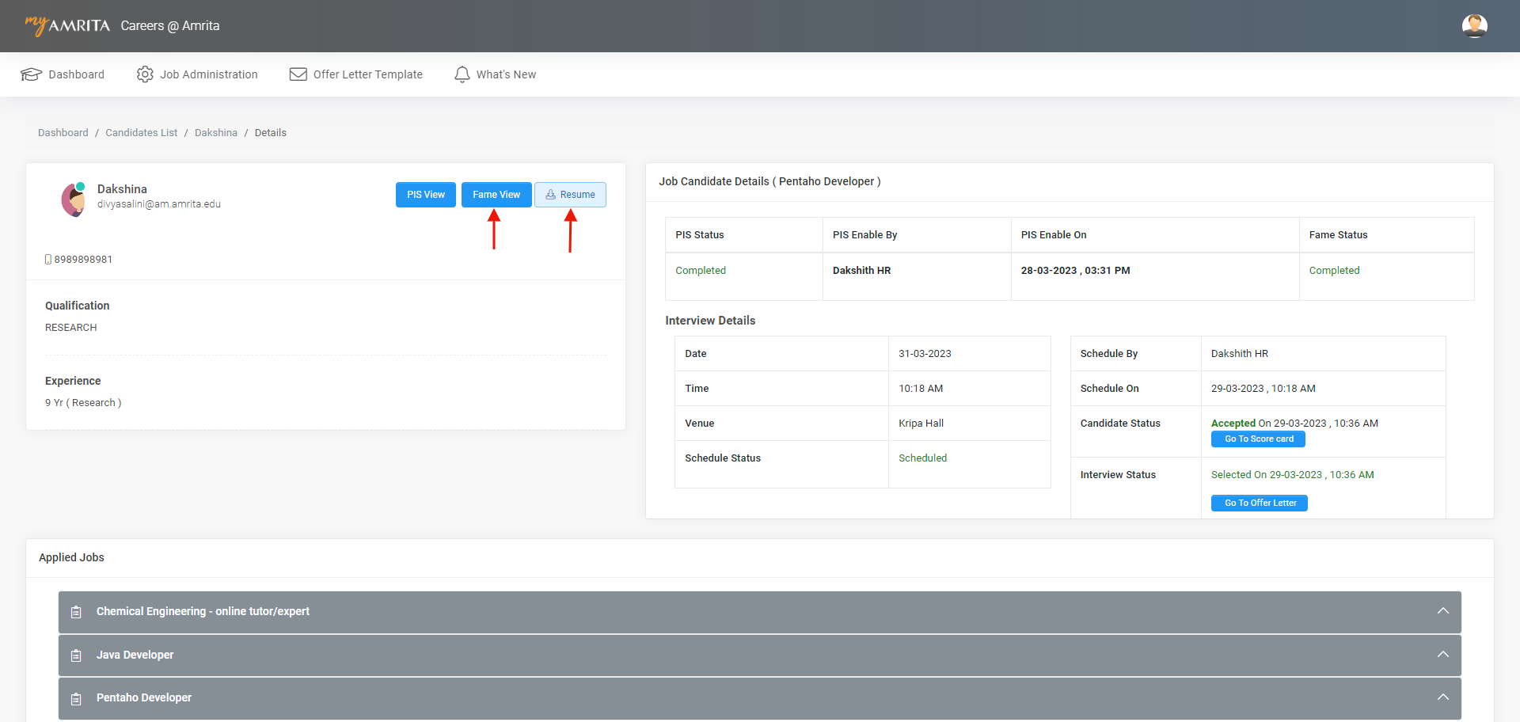Click the Dashboard graduation cap icon
Image resolution: width=1520 pixels, height=722 pixels.
tap(31, 74)
